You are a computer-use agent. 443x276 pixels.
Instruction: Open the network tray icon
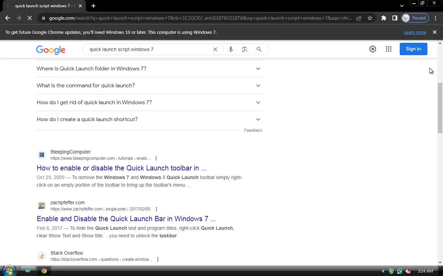399,271
